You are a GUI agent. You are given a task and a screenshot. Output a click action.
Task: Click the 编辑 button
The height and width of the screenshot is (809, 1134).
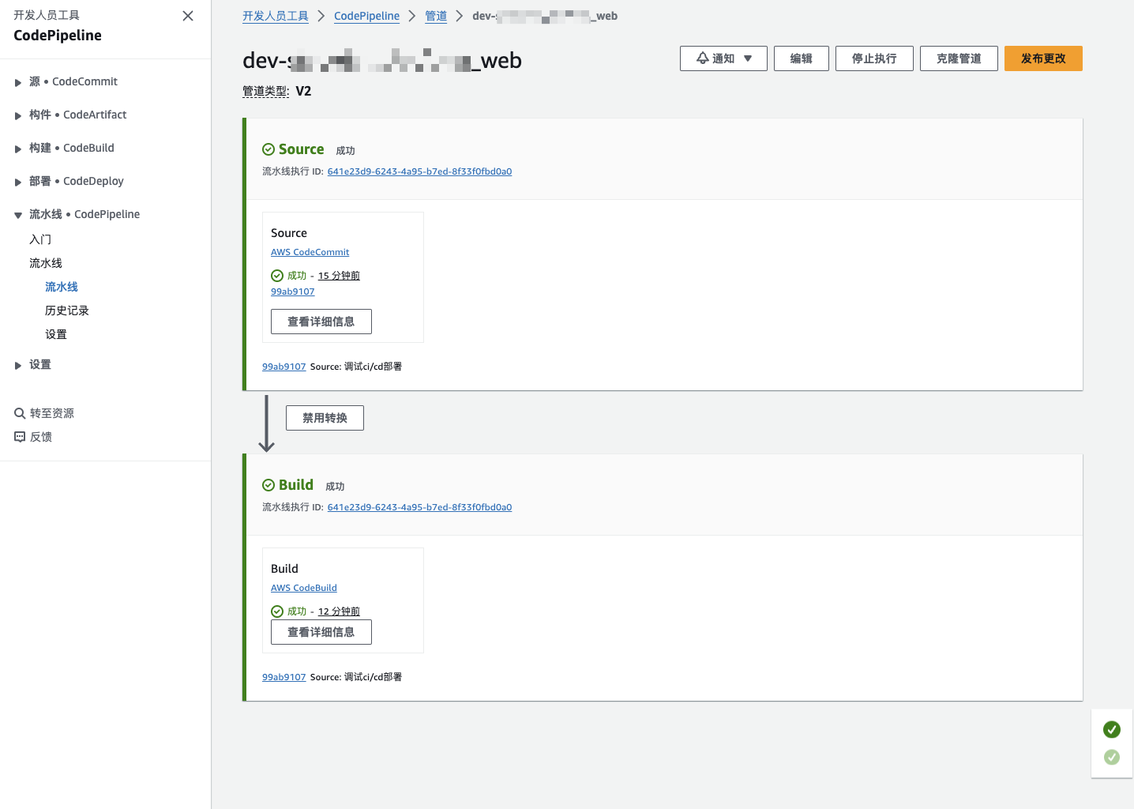coord(802,58)
